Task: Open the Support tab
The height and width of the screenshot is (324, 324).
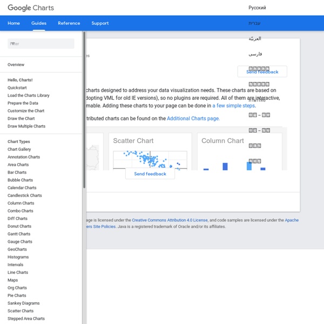Action: point(100,23)
